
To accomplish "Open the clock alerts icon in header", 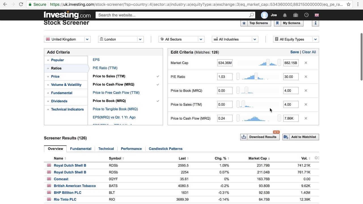I will tap(306, 15).
